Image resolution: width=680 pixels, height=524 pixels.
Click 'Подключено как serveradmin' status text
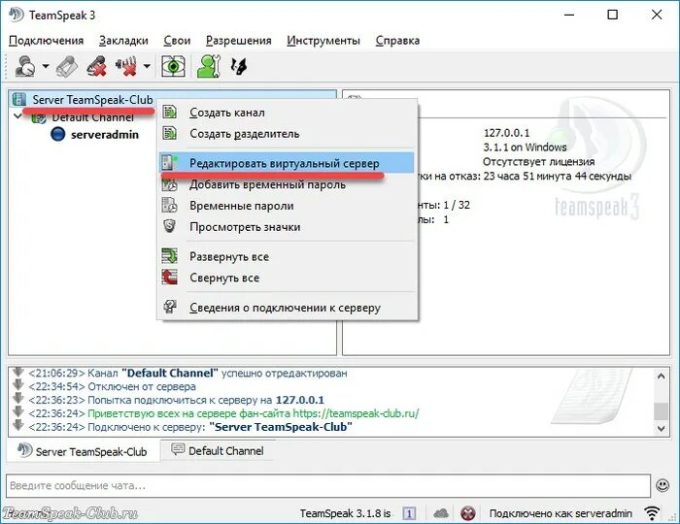click(x=561, y=513)
